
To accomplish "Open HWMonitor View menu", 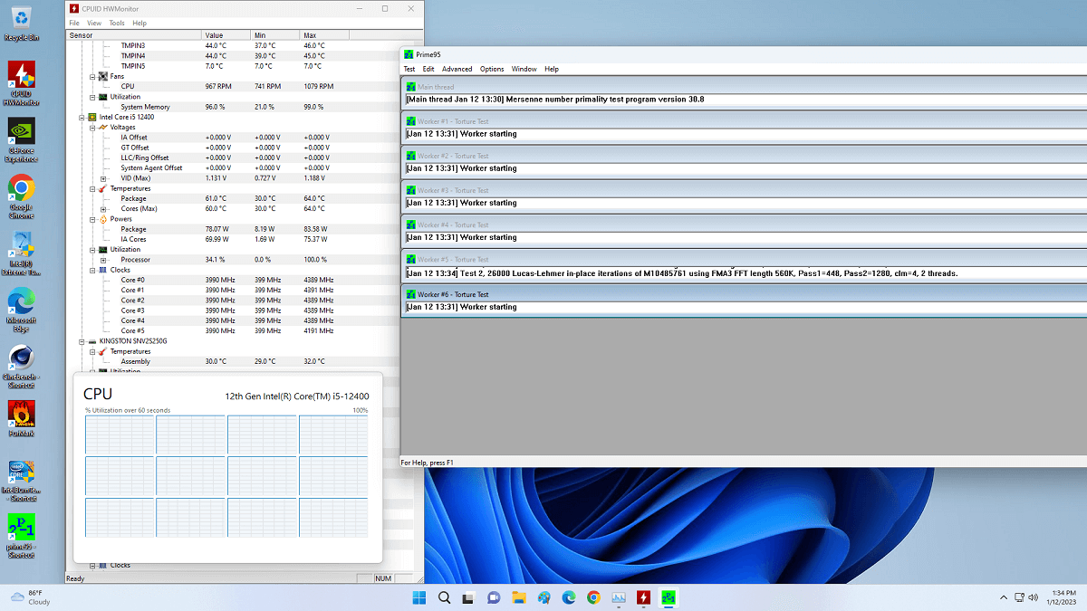I will point(94,23).
